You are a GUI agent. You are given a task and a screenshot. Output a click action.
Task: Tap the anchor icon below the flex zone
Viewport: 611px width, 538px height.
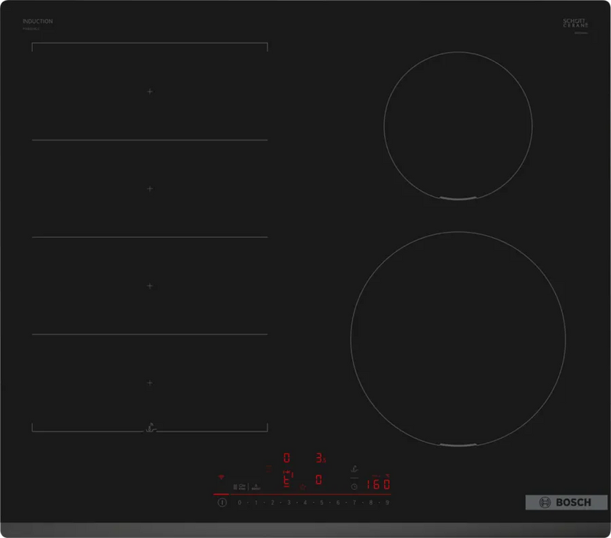(x=149, y=427)
